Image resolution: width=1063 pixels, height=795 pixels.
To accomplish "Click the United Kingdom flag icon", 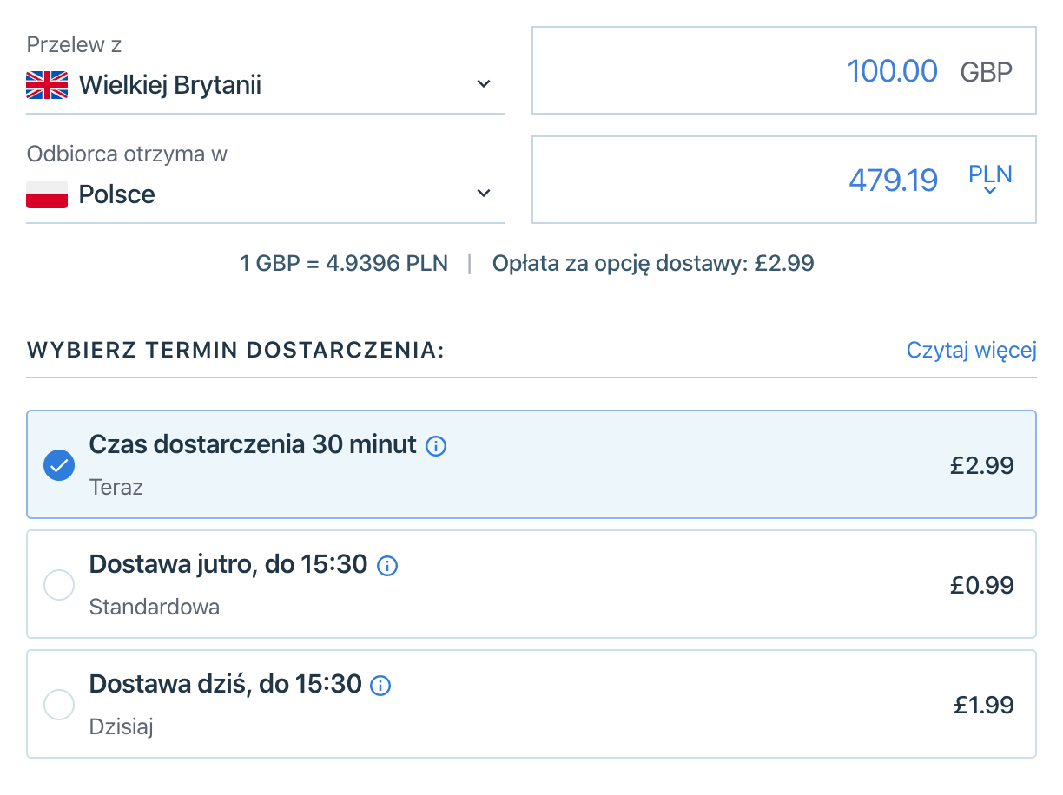I will pos(47,85).
